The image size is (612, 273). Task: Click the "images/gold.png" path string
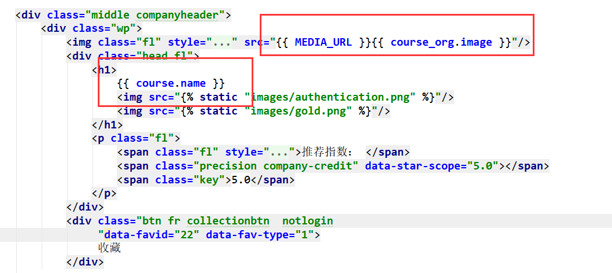click(x=298, y=111)
